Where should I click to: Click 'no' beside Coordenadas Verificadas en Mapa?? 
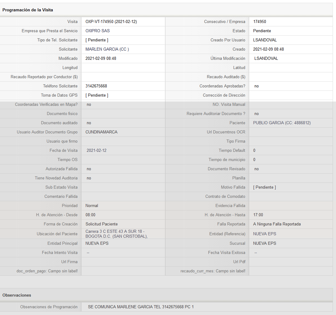click(89, 105)
